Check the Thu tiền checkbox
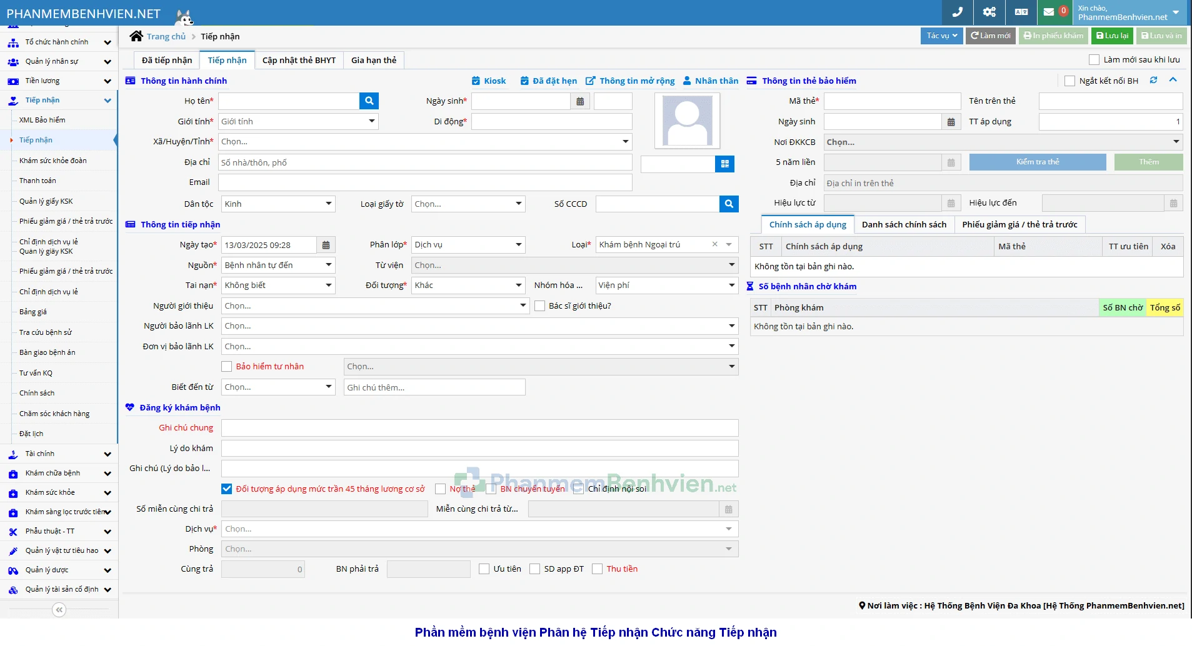The image size is (1192, 646). (x=597, y=569)
